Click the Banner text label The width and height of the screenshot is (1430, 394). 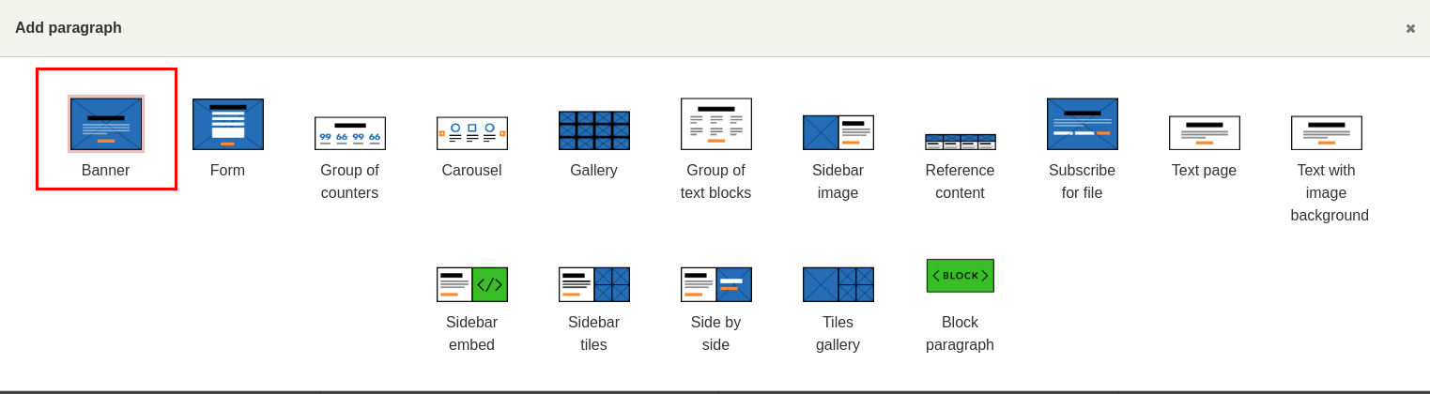coord(106,171)
